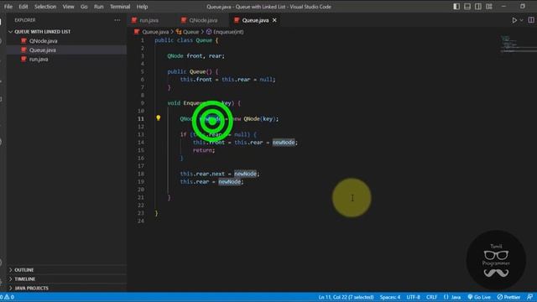Open the Edit menu
The width and height of the screenshot is (537, 302).
pyautogui.click(x=23, y=7)
